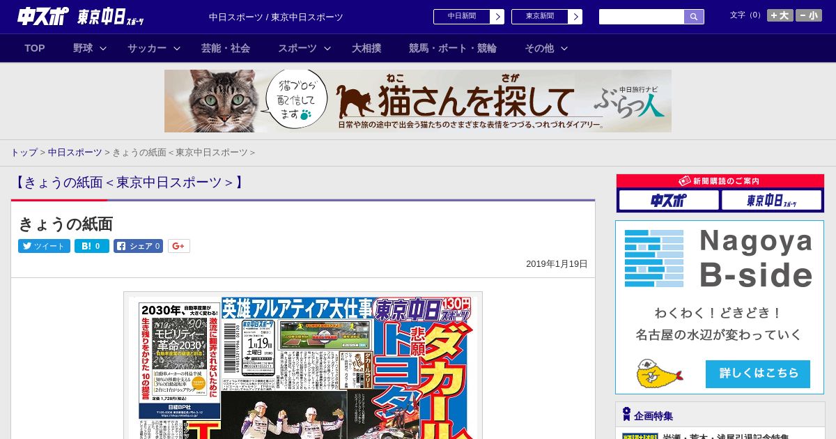Image resolution: width=836 pixels, height=439 pixels.
Task: Share on Facebook with シェア button
Action: pos(138,246)
